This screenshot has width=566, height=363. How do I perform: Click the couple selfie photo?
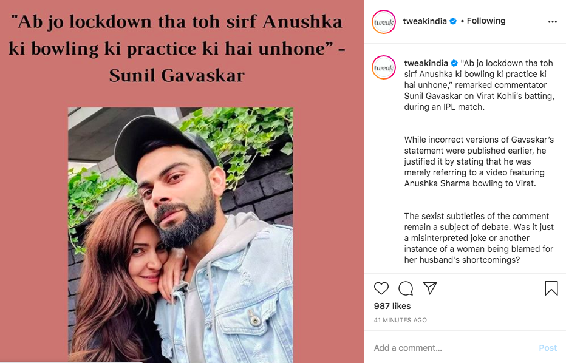click(x=180, y=235)
